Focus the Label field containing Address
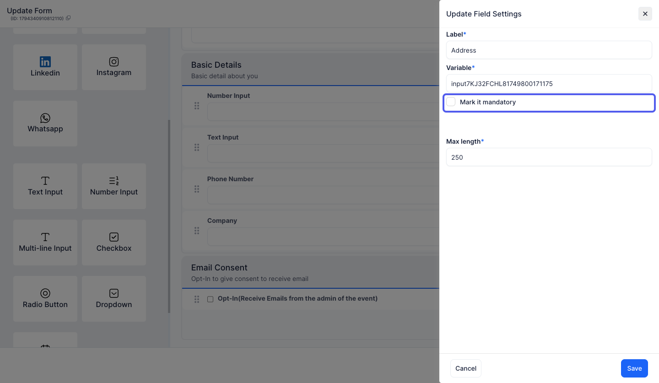Image resolution: width=659 pixels, height=383 pixels. click(549, 50)
